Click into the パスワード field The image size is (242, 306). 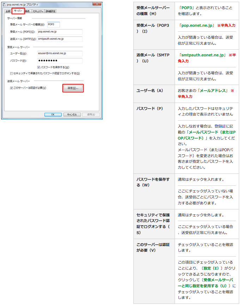click(59, 61)
